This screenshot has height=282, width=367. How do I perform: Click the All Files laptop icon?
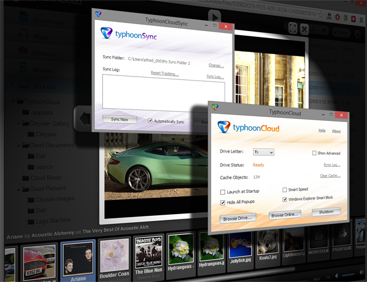(x=24, y=85)
